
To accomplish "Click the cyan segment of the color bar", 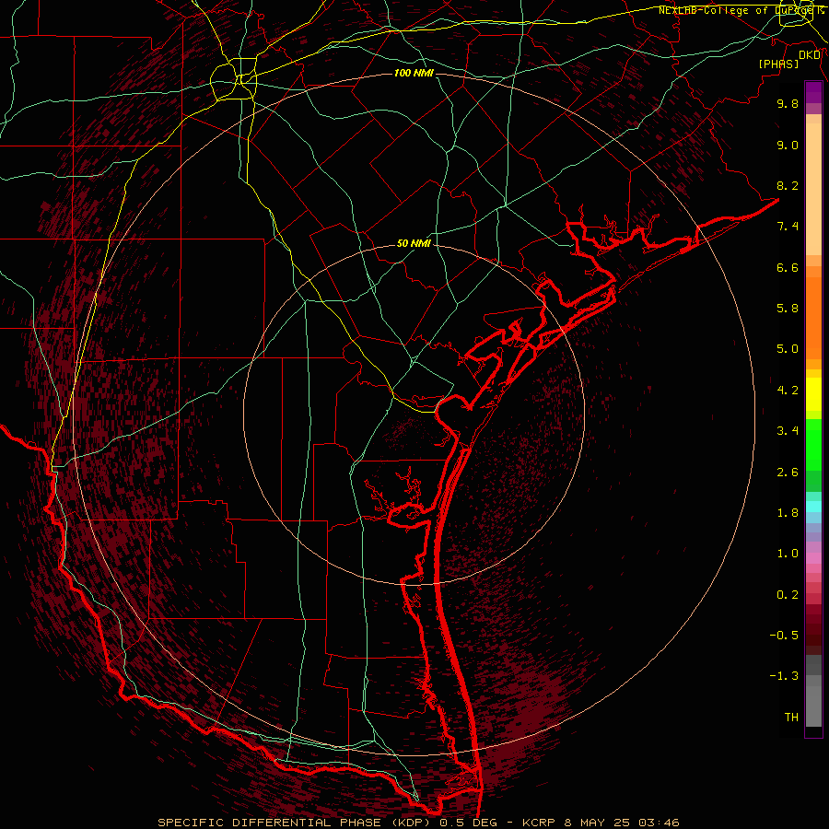I will point(813,507).
